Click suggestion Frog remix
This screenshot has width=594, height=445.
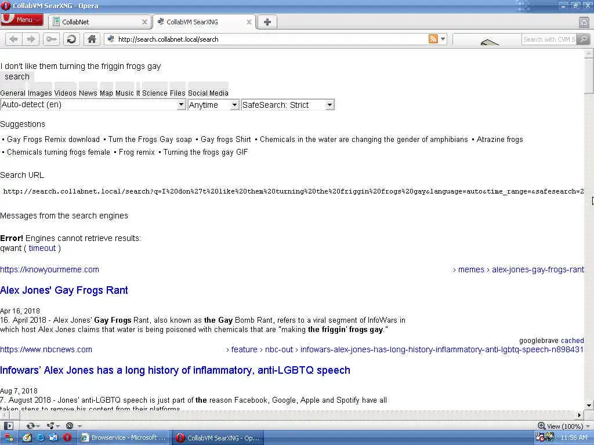(x=137, y=152)
